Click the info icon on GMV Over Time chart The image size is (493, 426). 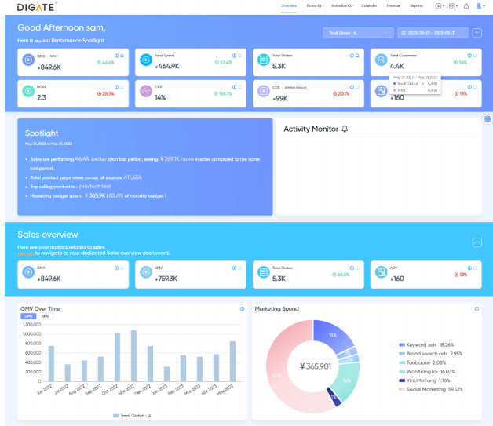click(x=242, y=309)
